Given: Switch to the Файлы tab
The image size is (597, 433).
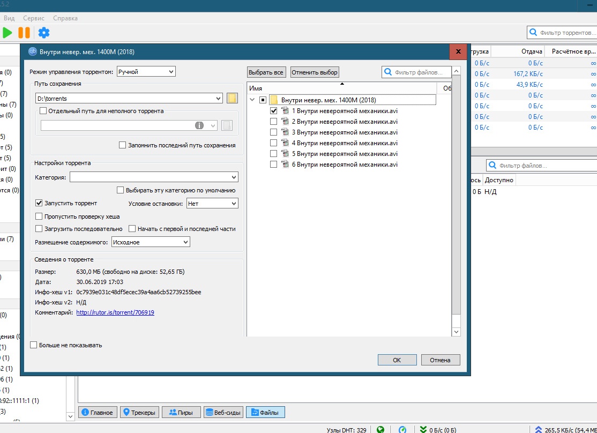Looking at the screenshot, I should 265,413.
